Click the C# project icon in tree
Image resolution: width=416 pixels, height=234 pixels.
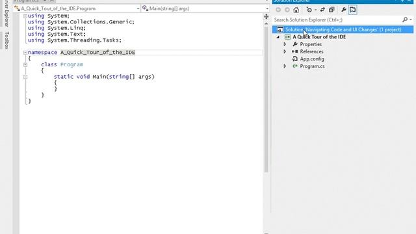point(287,37)
